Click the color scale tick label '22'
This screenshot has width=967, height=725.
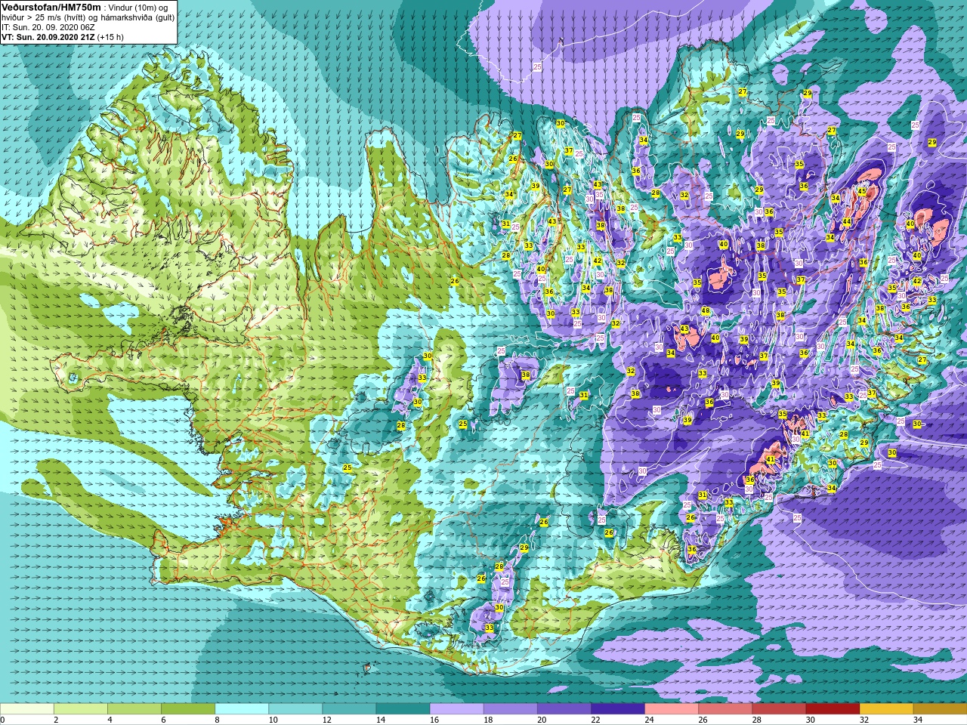(x=596, y=720)
